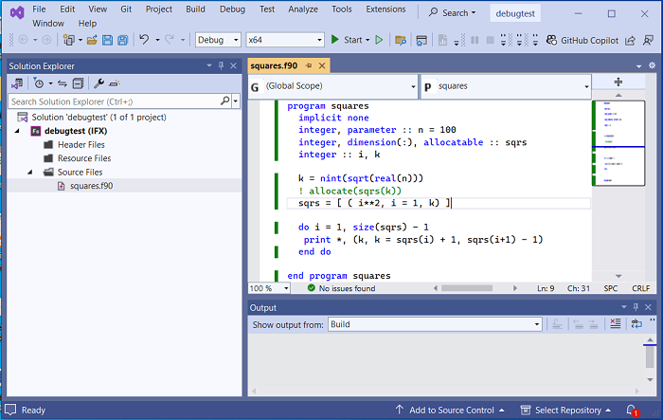Click the Search Solution Explorer field
The width and height of the screenshot is (663, 420).
[x=114, y=100]
